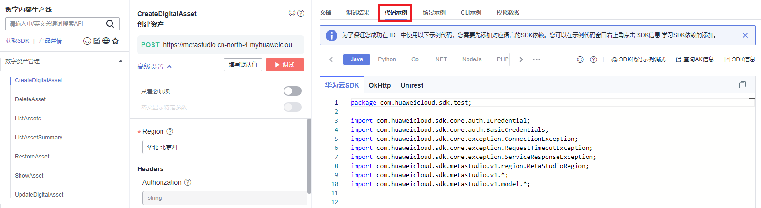761x208 pixels.
Task: Click the smiley feedback icon under the API search box
Action: (87, 41)
